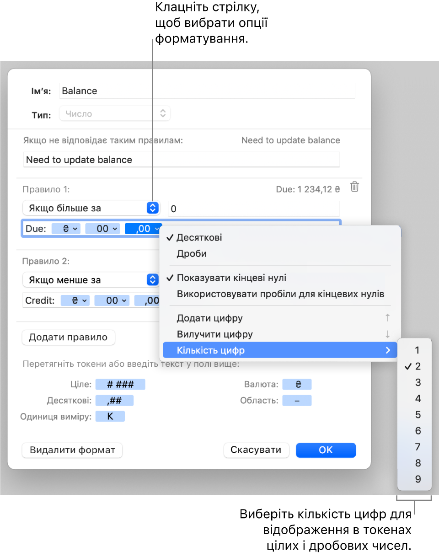This screenshot has height=557, width=439.
Task: Open the 00 token arrow in Credit row
Action: point(124,300)
